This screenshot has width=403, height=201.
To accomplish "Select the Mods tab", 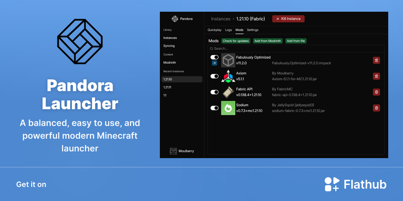I will click(x=239, y=30).
